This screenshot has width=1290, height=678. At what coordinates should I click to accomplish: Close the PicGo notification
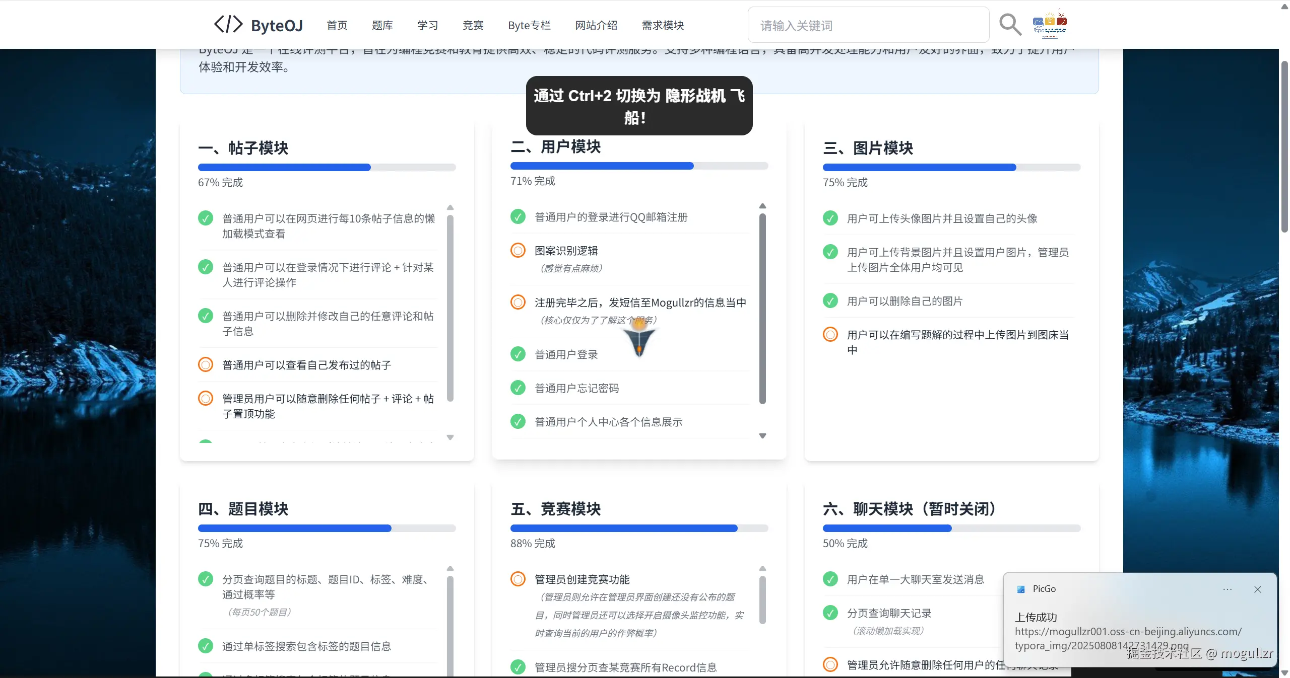(x=1258, y=589)
